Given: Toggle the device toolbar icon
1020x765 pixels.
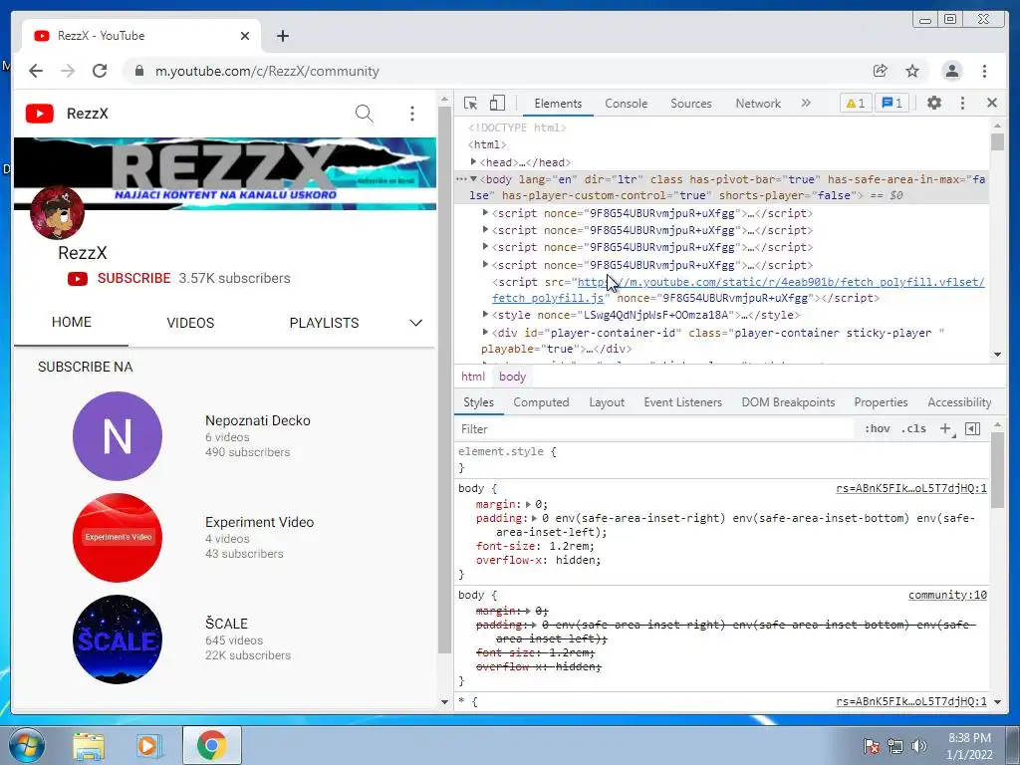Looking at the screenshot, I should (497, 103).
